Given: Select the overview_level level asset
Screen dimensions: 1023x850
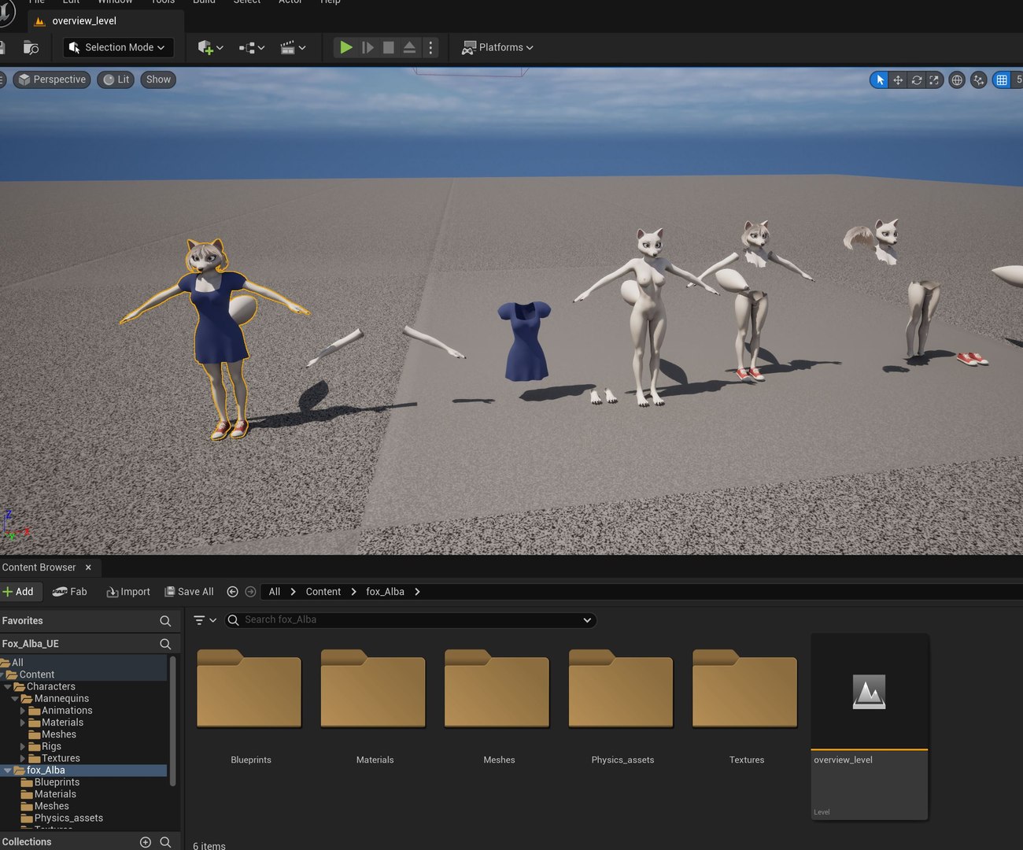Looking at the screenshot, I should pyautogui.click(x=870, y=726).
